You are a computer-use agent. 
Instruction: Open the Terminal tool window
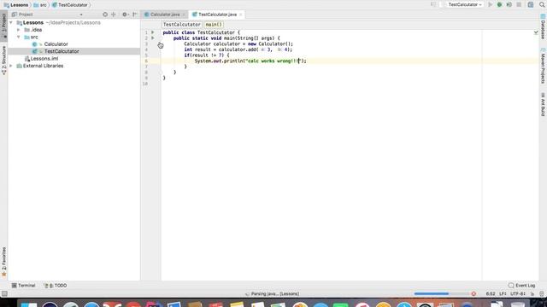23,286
